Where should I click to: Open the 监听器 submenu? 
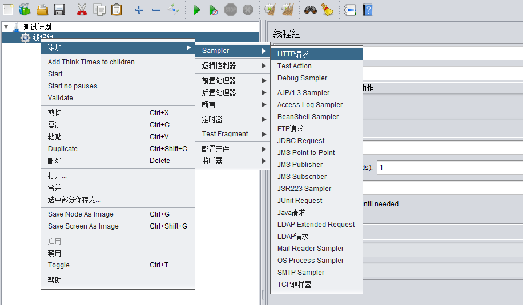coord(232,161)
